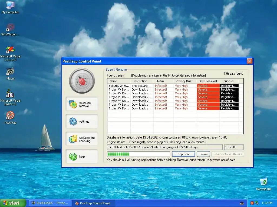Click the scan and remove magnifier icon

pyautogui.click(x=72, y=104)
